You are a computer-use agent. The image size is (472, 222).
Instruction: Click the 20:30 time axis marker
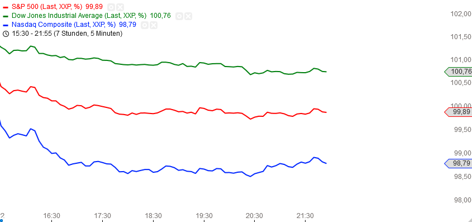pos(255,216)
